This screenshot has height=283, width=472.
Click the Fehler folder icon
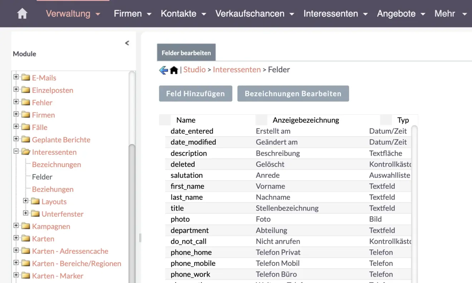[x=25, y=102]
